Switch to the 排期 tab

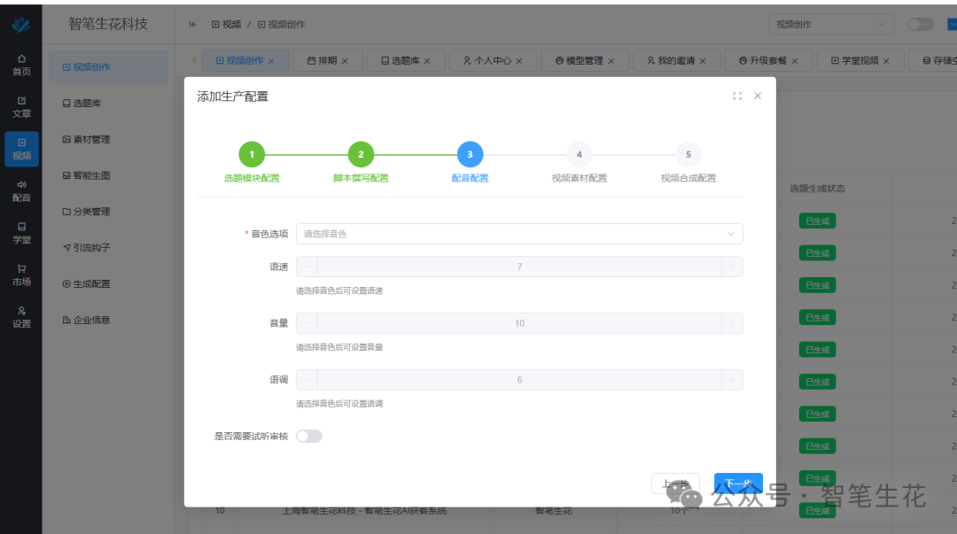click(325, 60)
